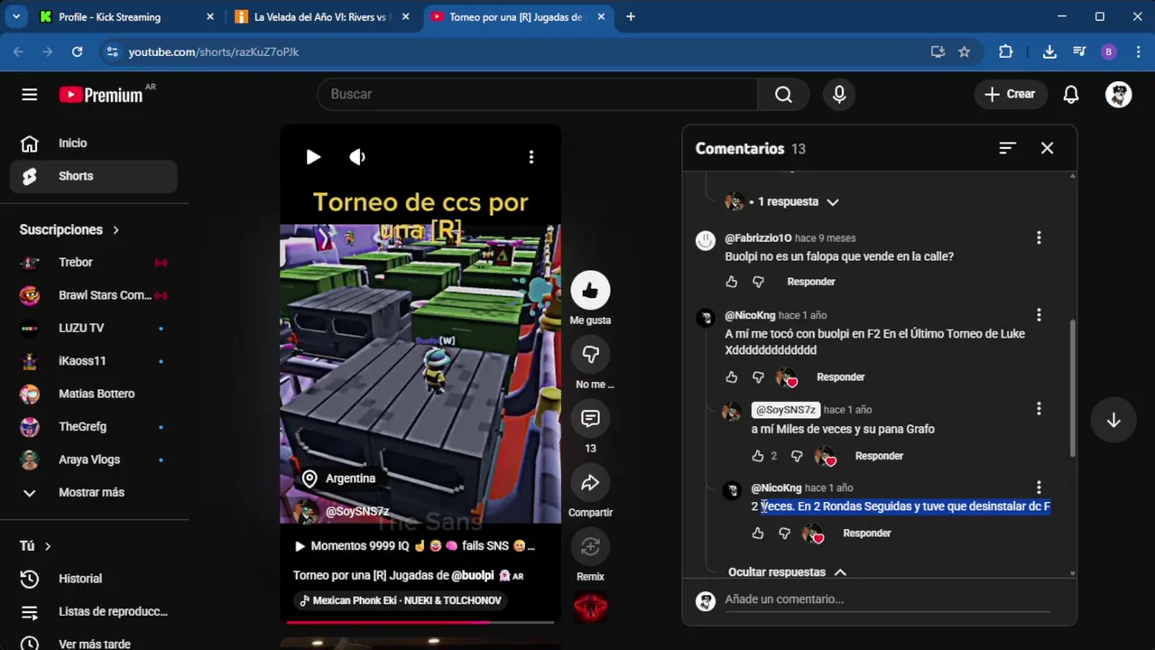Go to YouTube Premium home logo
The image size is (1155, 650).
click(x=101, y=95)
